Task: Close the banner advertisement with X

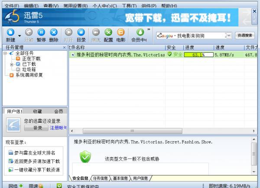Action: pos(254,11)
